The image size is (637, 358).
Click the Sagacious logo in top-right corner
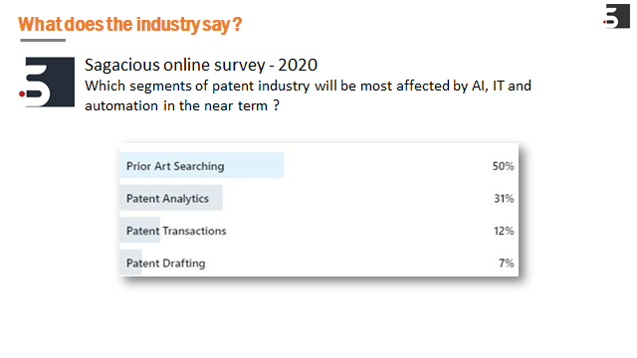tap(617, 16)
